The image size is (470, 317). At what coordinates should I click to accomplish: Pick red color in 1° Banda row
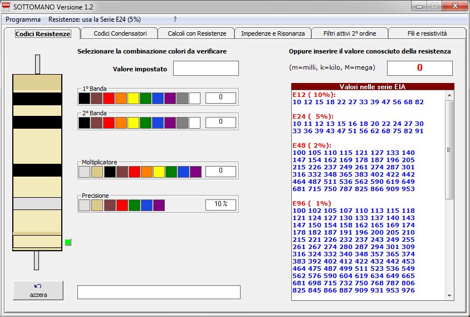(109, 99)
